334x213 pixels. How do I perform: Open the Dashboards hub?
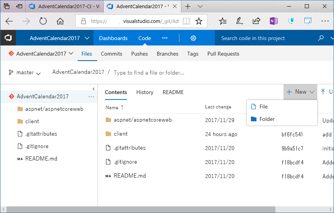click(x=113, y=38)
